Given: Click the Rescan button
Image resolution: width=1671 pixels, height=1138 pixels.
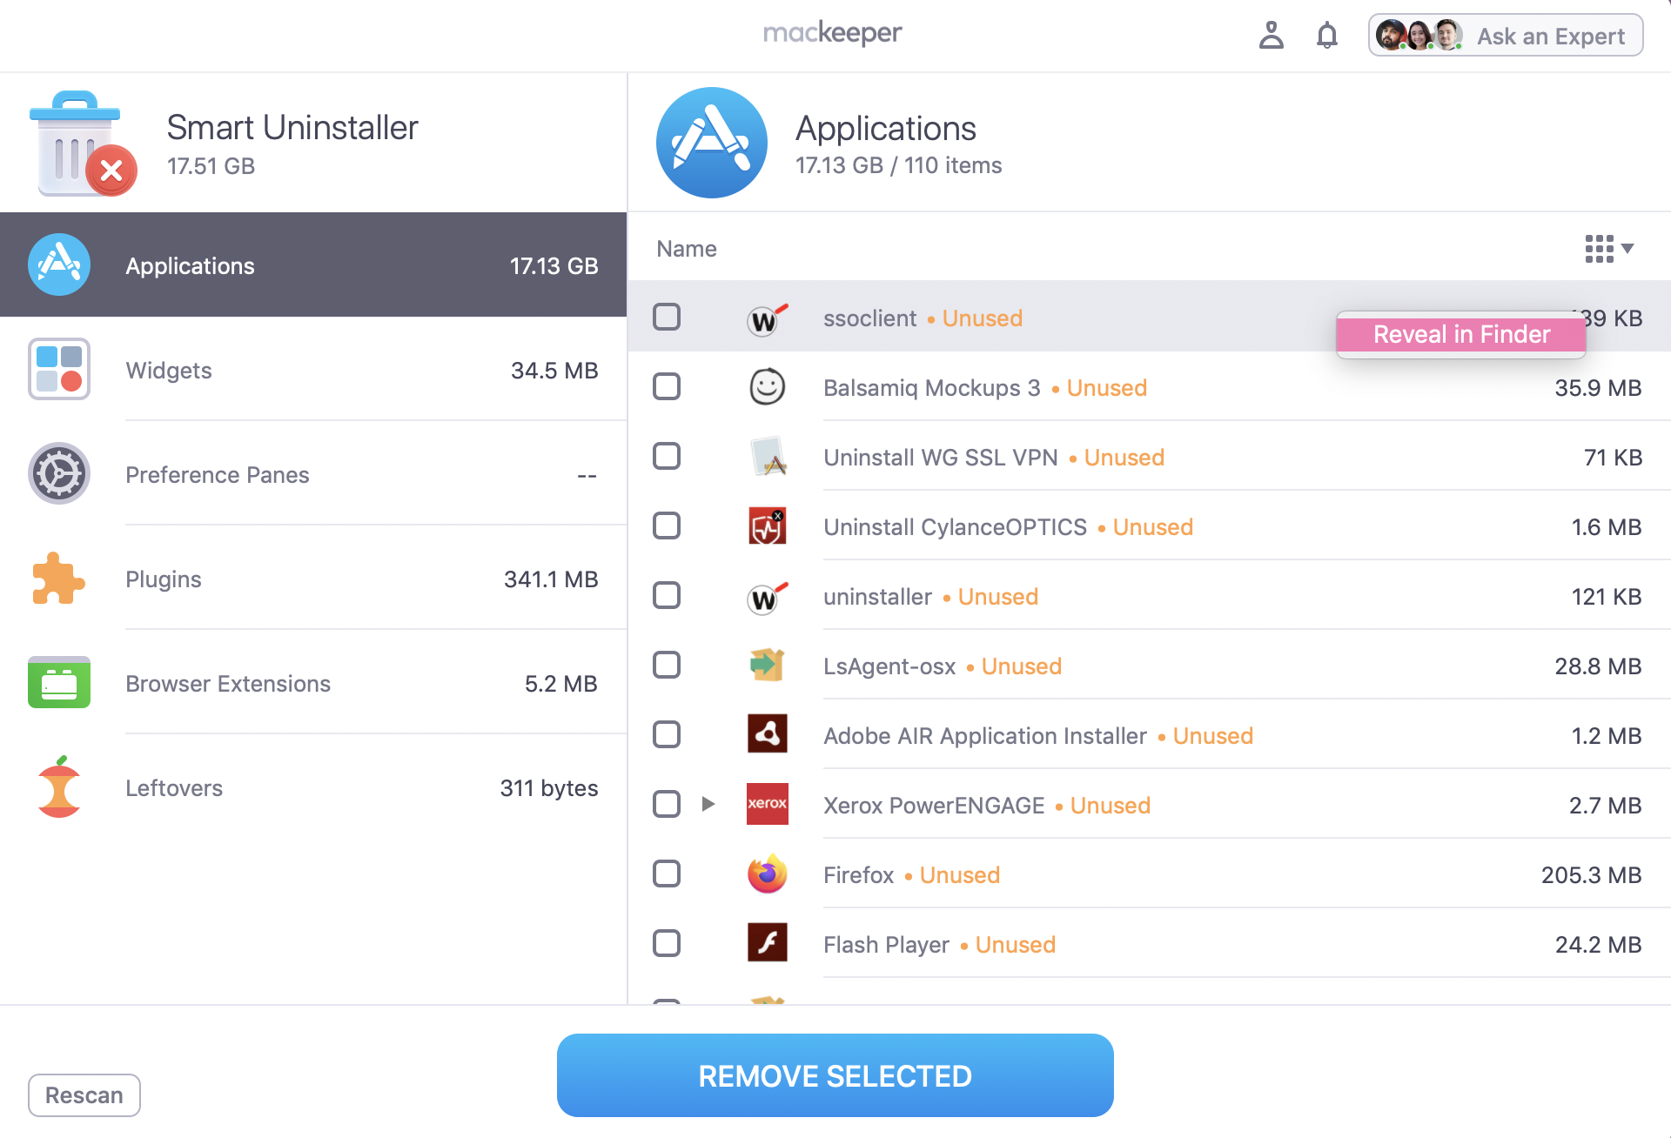Looking at the screenshot, I should [x=84, y=1094].
